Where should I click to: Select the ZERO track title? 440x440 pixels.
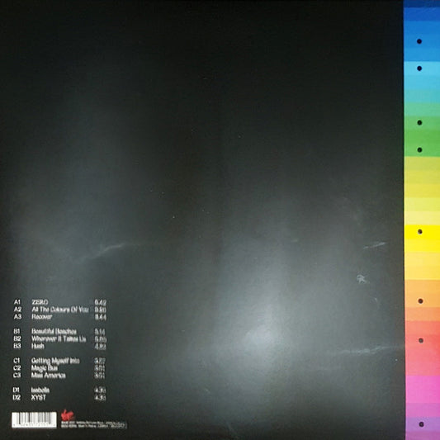click(x=40, y=302)
